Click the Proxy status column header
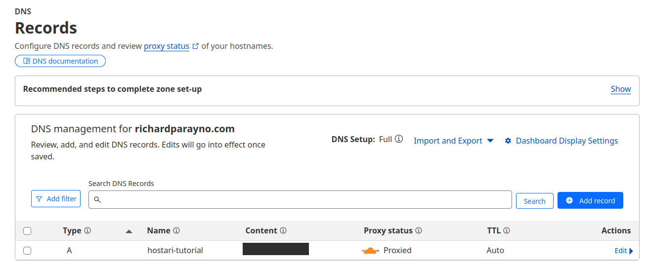This screenshot has width=646, height=264. tap(388, 230)
